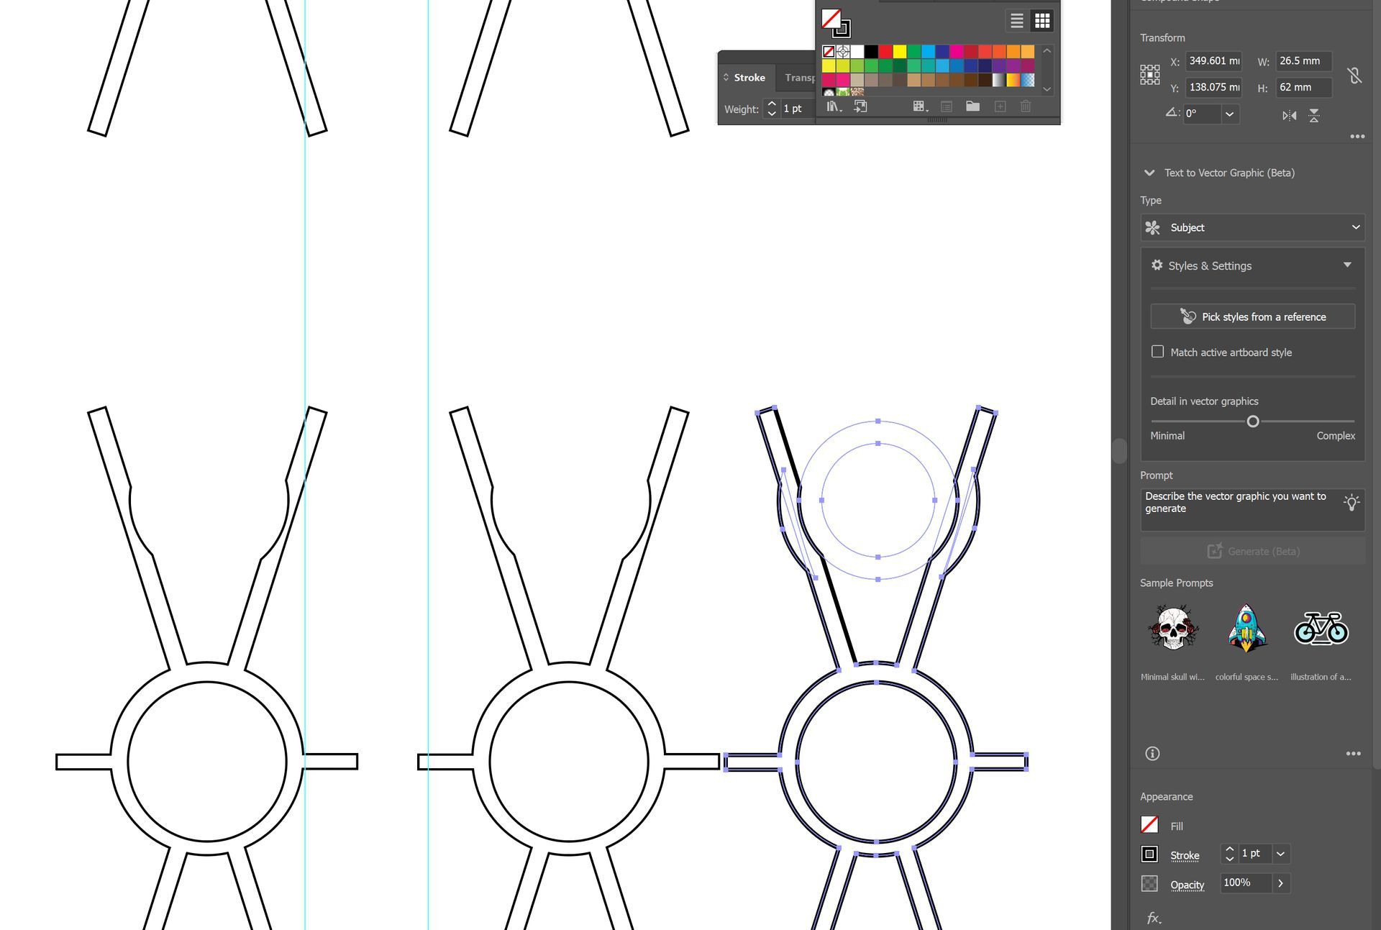Click the info icon below sample prompts
Viewport: 1381px width, 930px height.
[x=1152, y=753]
